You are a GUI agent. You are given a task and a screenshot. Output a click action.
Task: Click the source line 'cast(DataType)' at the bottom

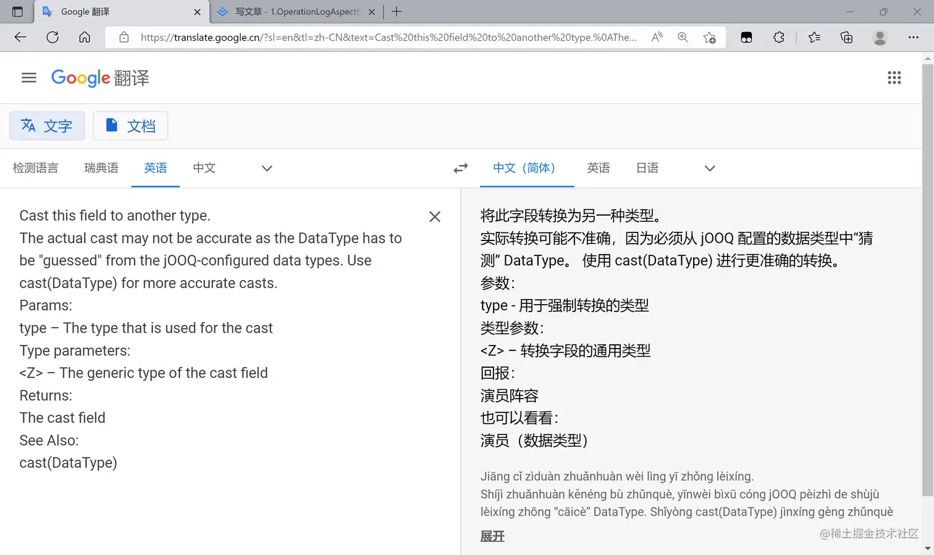coord(68,463)
